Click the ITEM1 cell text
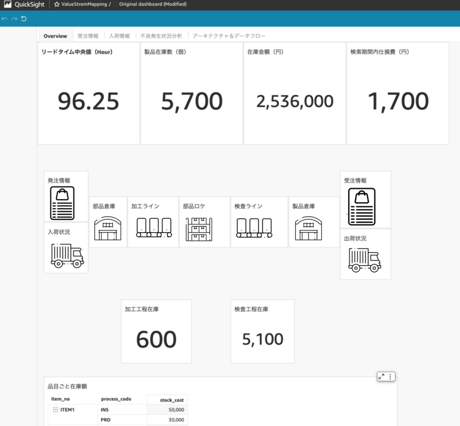460x426 pixels. [x=67, y=409]
